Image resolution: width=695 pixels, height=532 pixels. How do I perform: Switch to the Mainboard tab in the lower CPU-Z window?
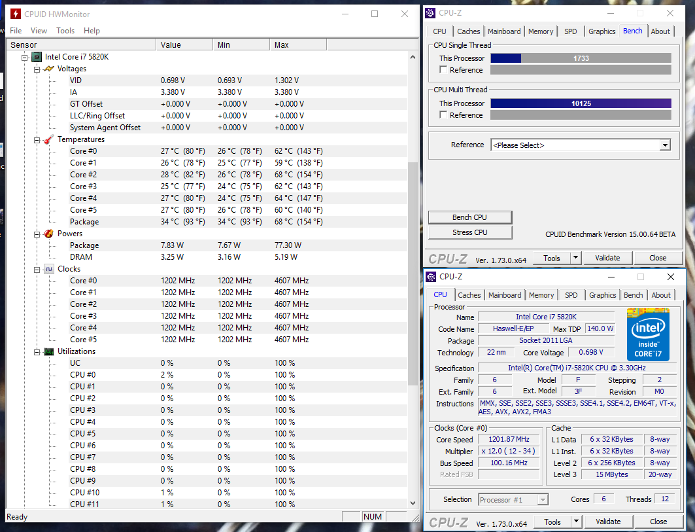coord(505,295)
